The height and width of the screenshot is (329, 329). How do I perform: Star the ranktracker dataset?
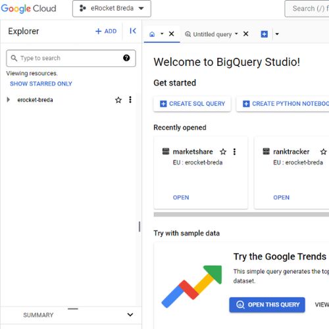(324, 151)
